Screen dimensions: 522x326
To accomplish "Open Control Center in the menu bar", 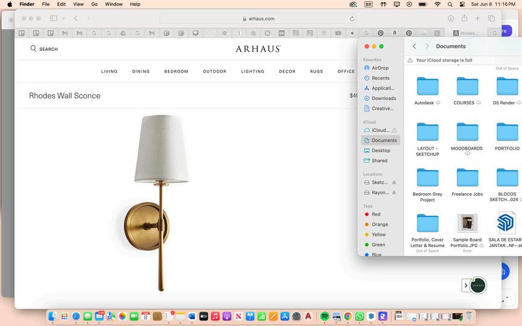I will click(x=462, y=4).
